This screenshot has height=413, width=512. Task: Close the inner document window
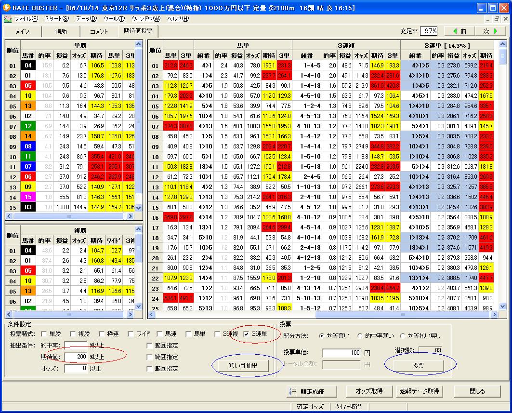point(505,19)
